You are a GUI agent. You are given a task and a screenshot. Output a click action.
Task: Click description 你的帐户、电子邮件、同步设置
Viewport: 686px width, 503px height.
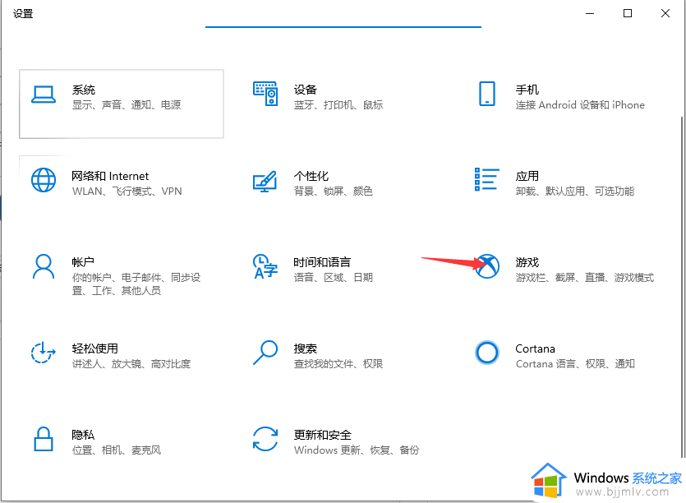pos(136,284)
